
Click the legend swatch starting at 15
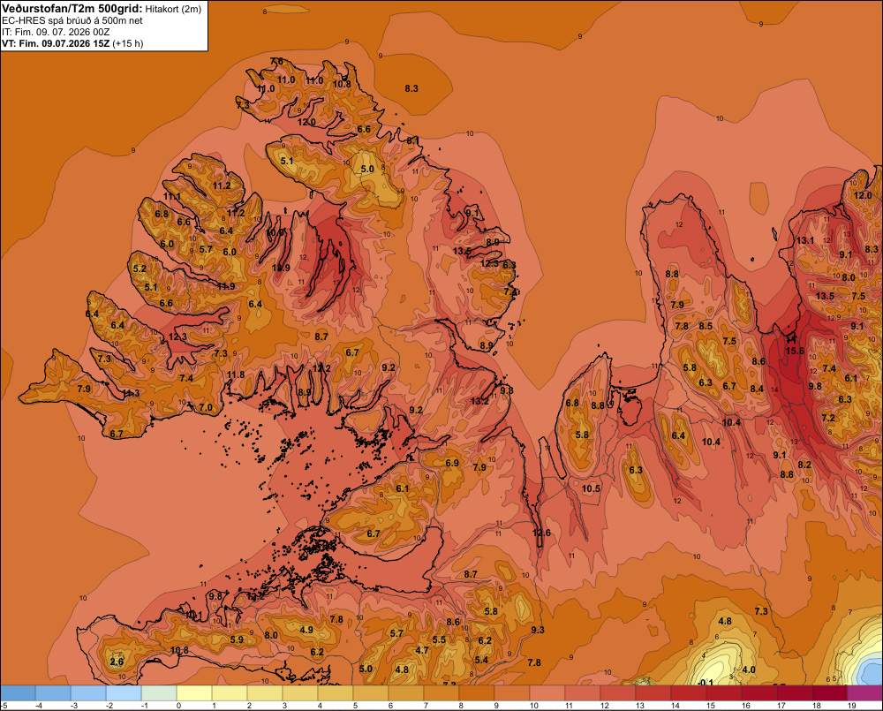tap(724, 693)
